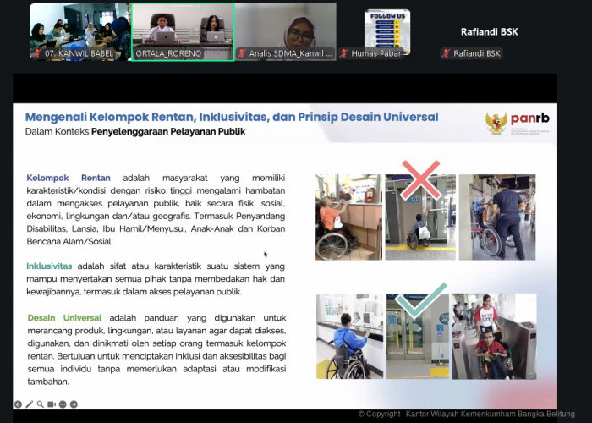Image resolution: width=592 pixels, height=423 pixels.
Task: Click the panrb logo on the slide
Action: 518,124
